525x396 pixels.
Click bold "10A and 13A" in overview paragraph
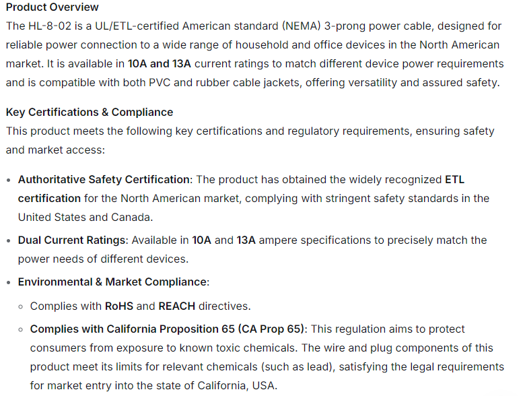158,64
